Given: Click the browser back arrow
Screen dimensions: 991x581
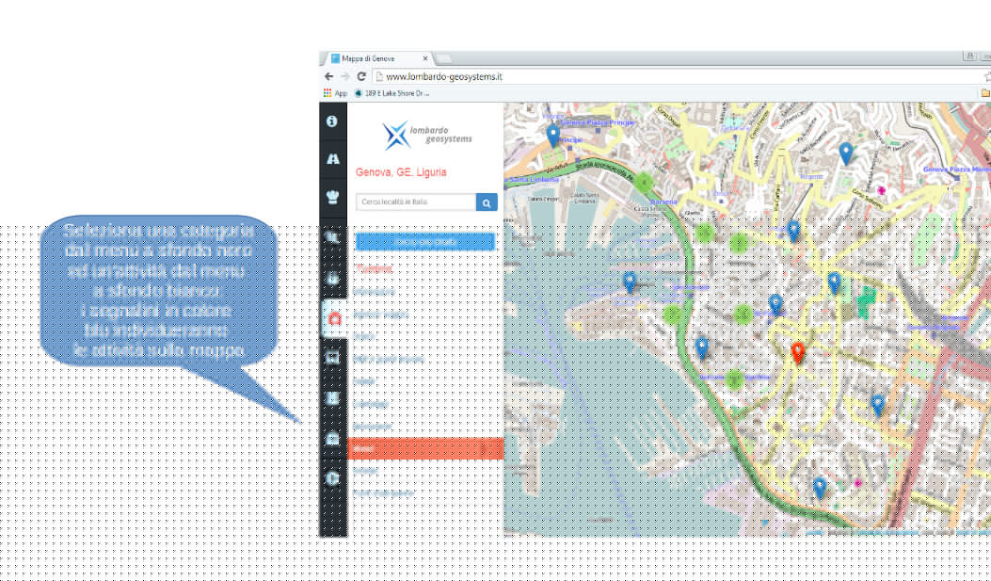Looking at the screenshot, I should click(x=328, y=76).
